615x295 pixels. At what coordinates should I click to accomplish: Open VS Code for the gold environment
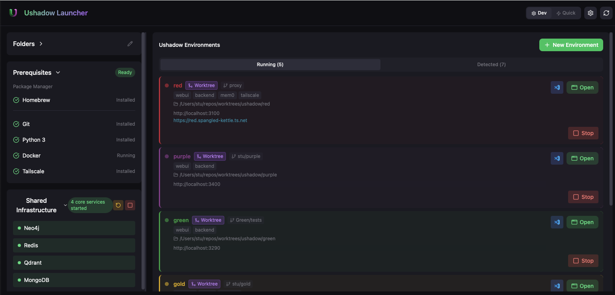tap(557, 286)
